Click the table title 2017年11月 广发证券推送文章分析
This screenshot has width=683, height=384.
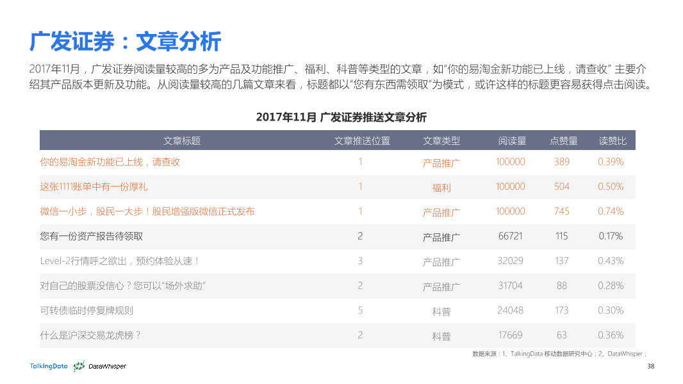pyautogui.click(x=341, y=117)
